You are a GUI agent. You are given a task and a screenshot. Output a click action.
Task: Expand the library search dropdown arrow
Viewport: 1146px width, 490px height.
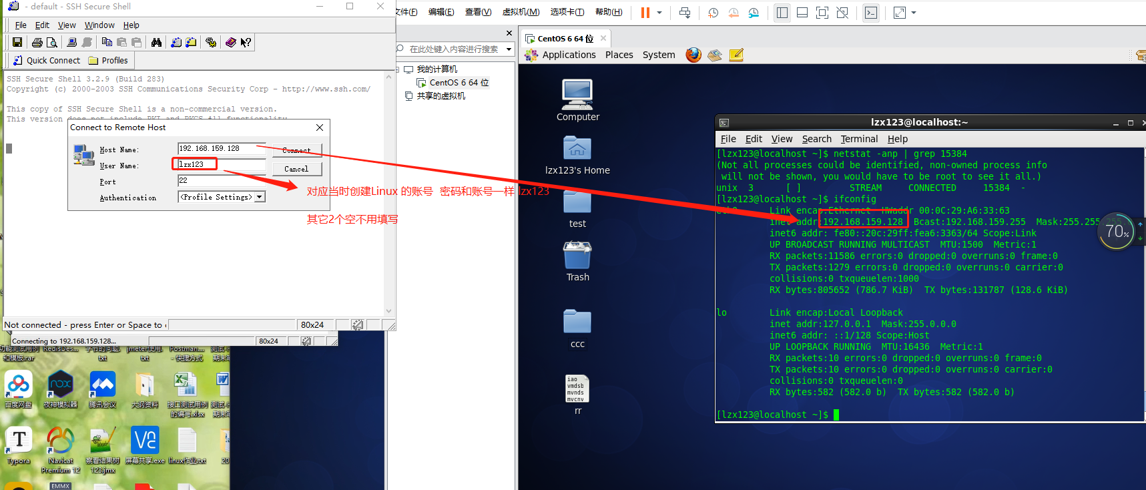click(509, 49)
